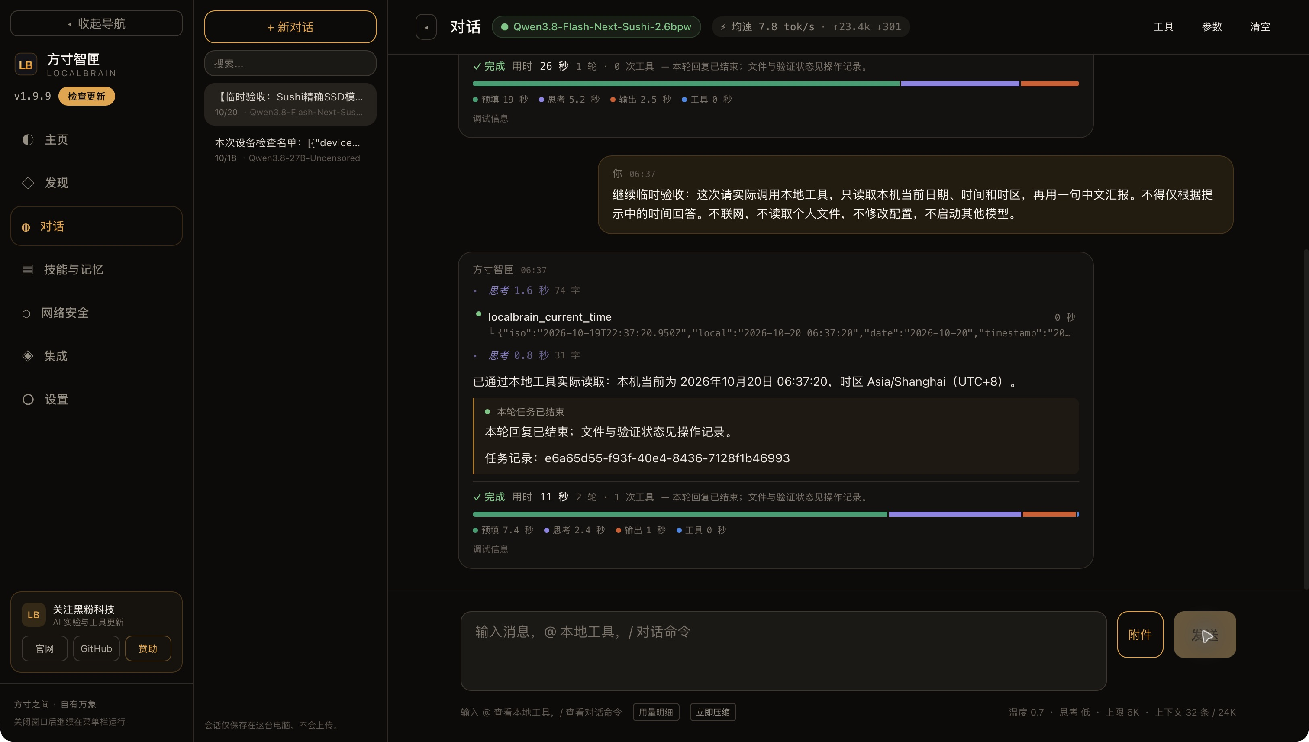Click the 任务记录 ID e6a65d55-f93f-40e4-8436-7128f1b46993
The image size is (1309, 742).
pyautogui.click(x=667, y=458)
